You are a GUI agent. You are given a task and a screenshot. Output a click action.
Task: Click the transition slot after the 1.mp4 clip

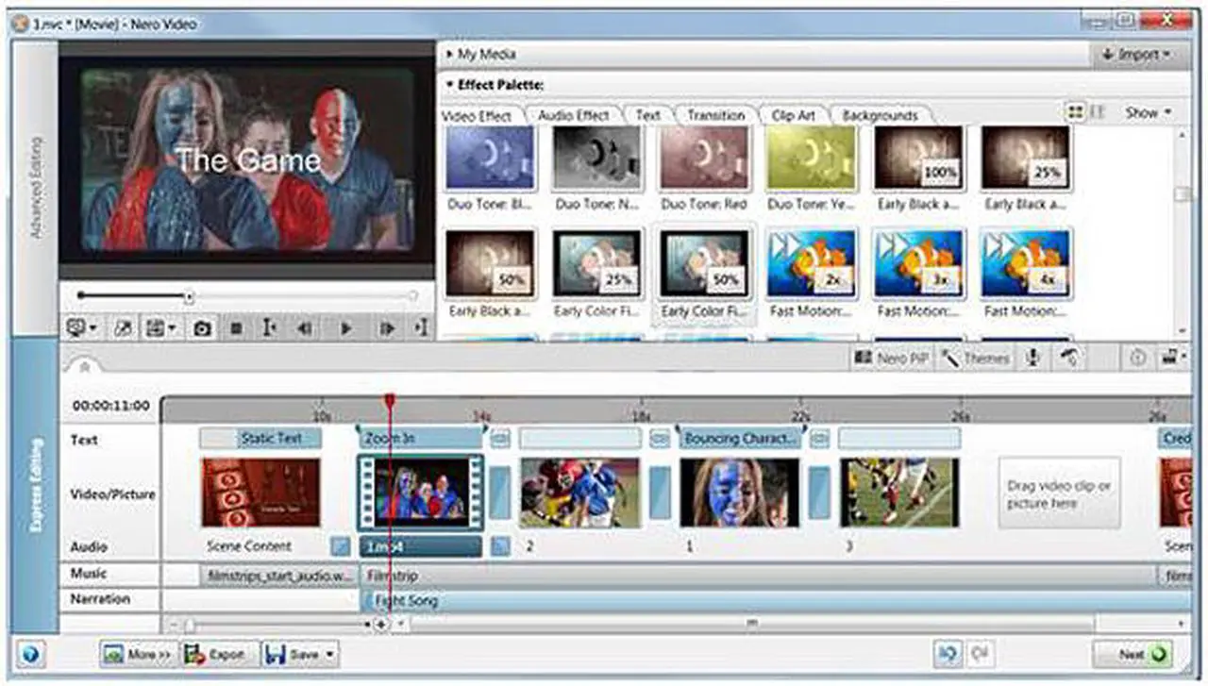click(500, 493)
